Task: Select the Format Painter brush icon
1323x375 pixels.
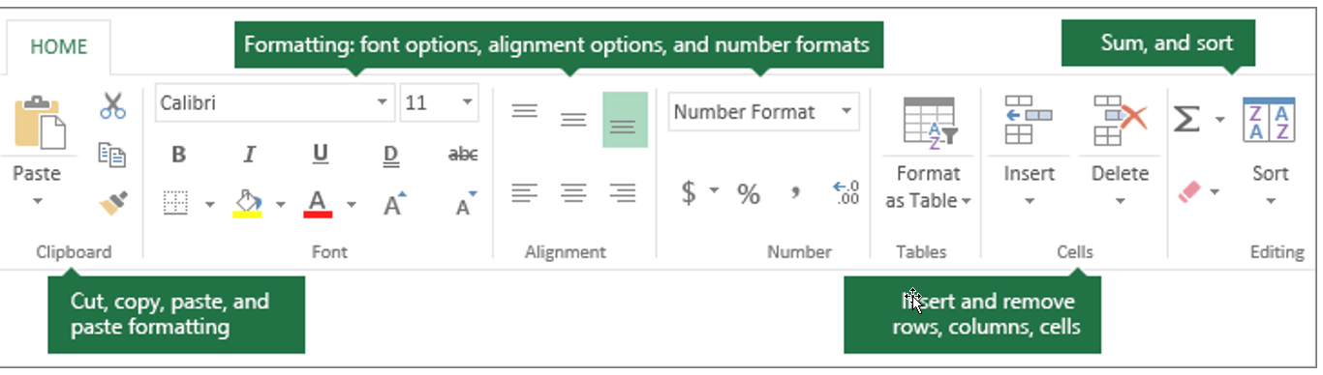Action: tap(113, 203)
